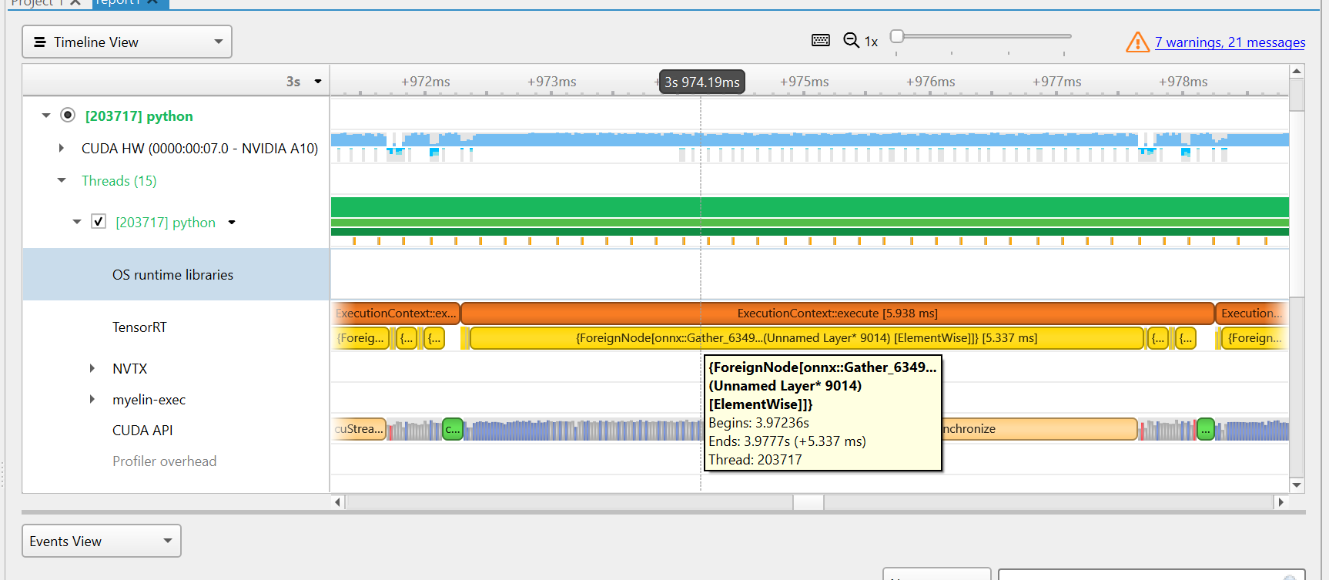Open the Timeline View dropdown

tap(127, 42)
